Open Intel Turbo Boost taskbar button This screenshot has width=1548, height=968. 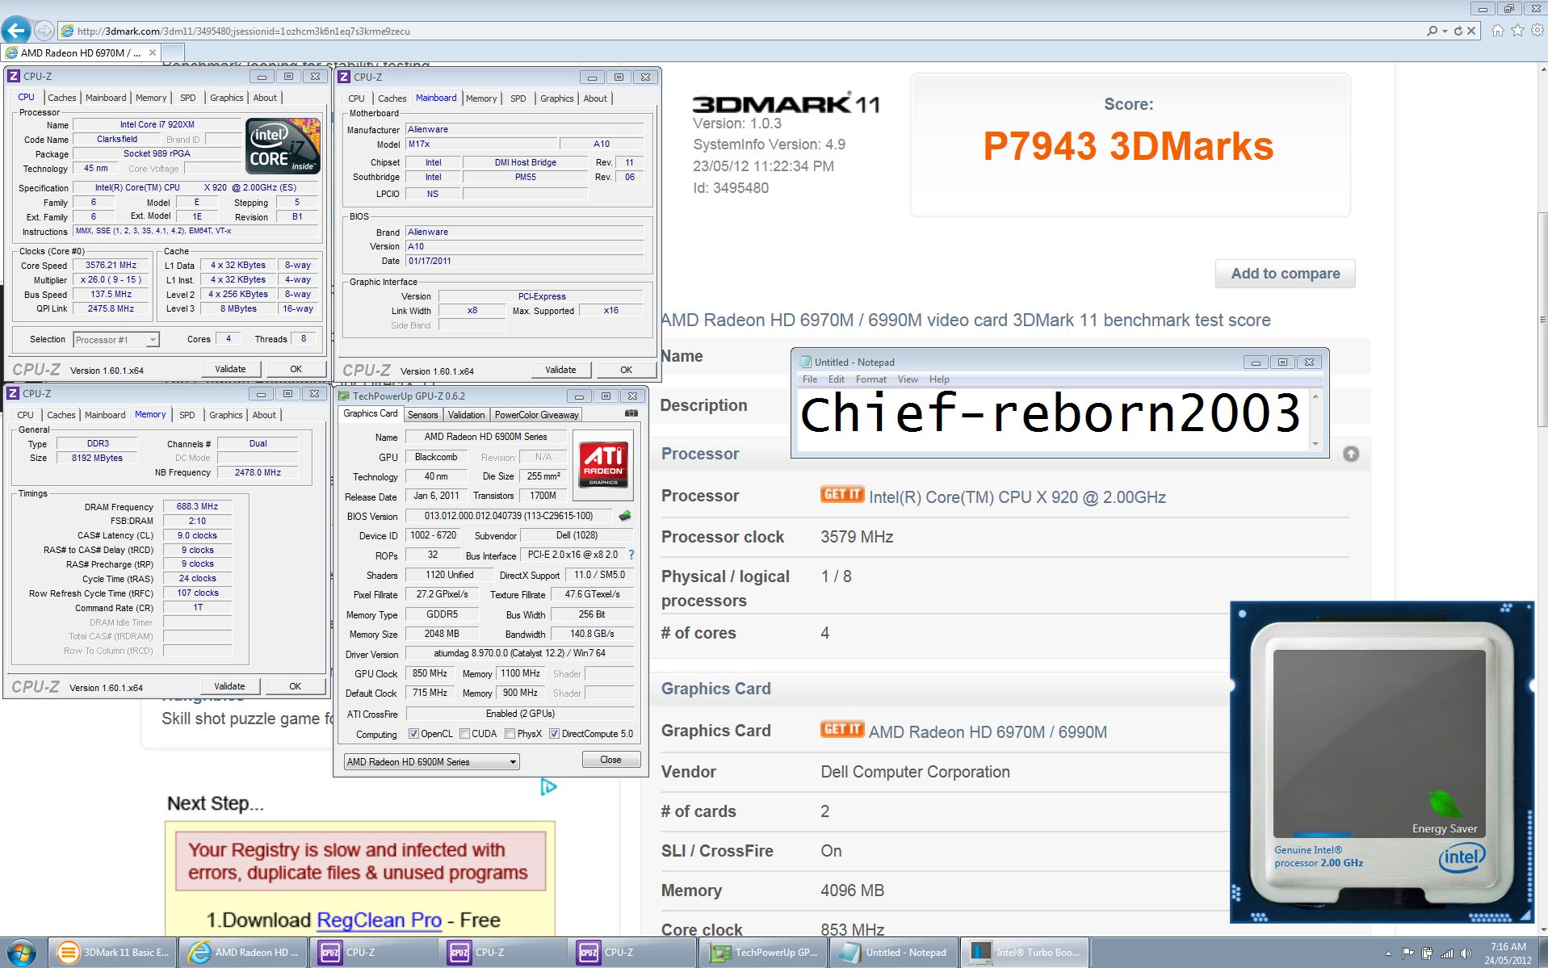click(x=1025, y=953)
